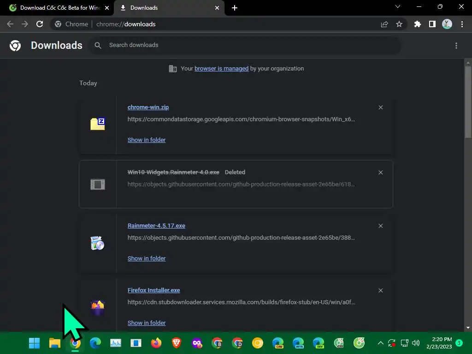Share this page via the share icon
This screenshot has width=472, height=354.
coord(384,24)
